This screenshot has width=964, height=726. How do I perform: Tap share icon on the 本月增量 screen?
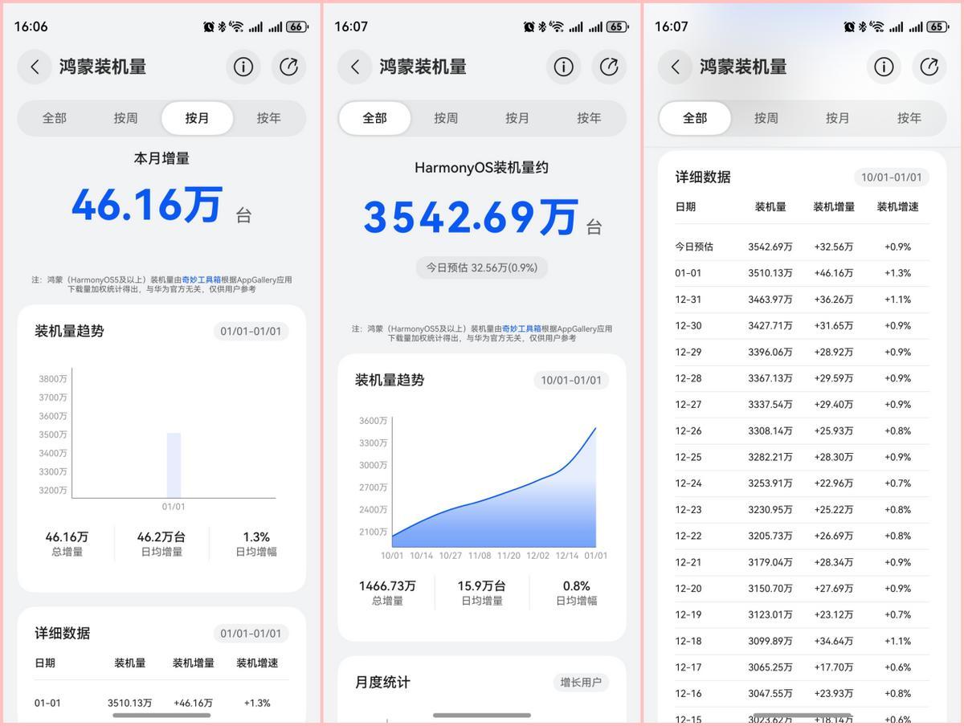[x=288, y=67]
